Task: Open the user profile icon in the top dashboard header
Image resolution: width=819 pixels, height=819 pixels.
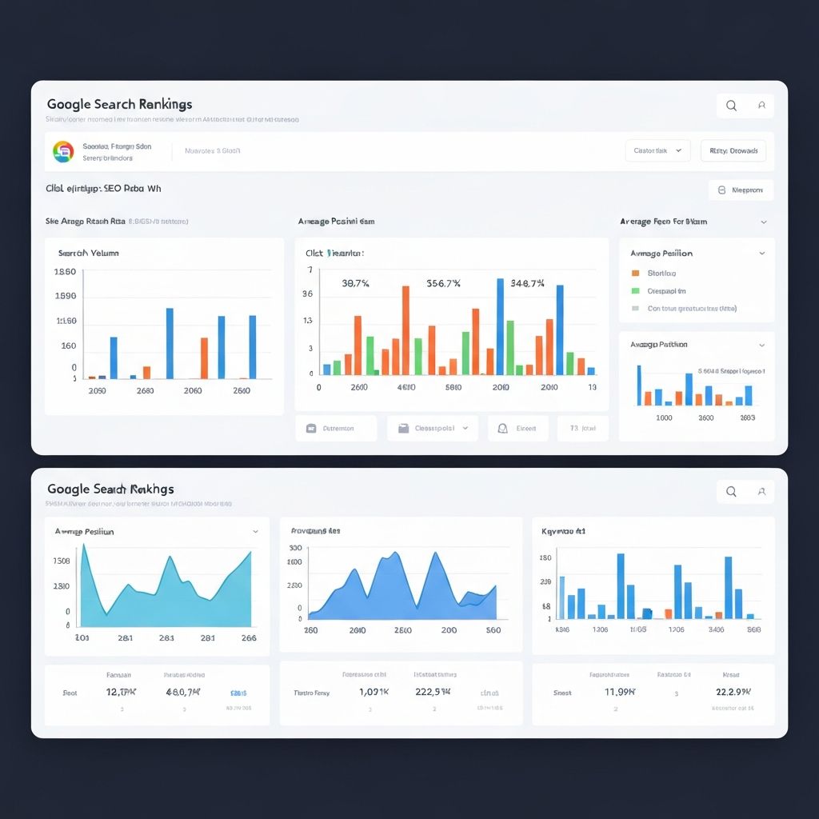Action: (761, 106)
